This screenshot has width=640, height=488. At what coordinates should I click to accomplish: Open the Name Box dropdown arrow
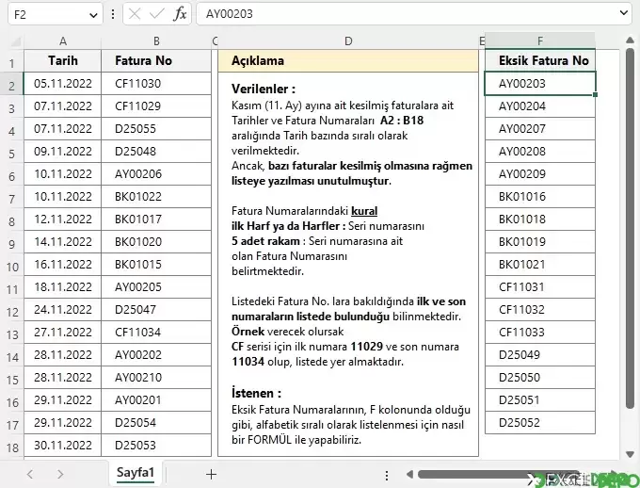point(93,15)
